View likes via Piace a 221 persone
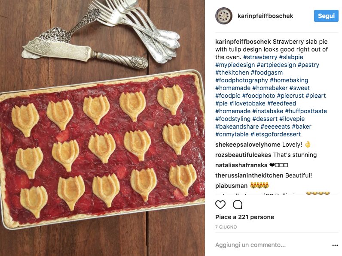The image size is (342, 256). coord(244,217)
